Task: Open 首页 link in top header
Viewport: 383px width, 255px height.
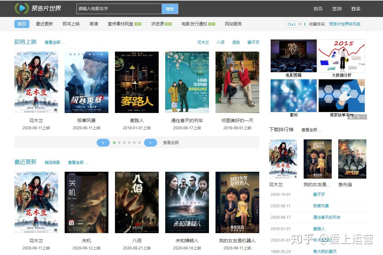Action: click(318, 9)
